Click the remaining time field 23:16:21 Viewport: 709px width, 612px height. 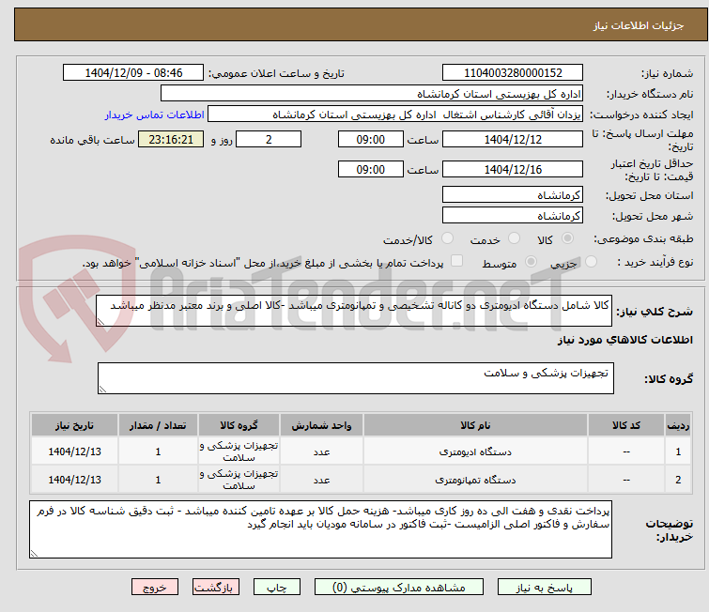pos(171,139)
